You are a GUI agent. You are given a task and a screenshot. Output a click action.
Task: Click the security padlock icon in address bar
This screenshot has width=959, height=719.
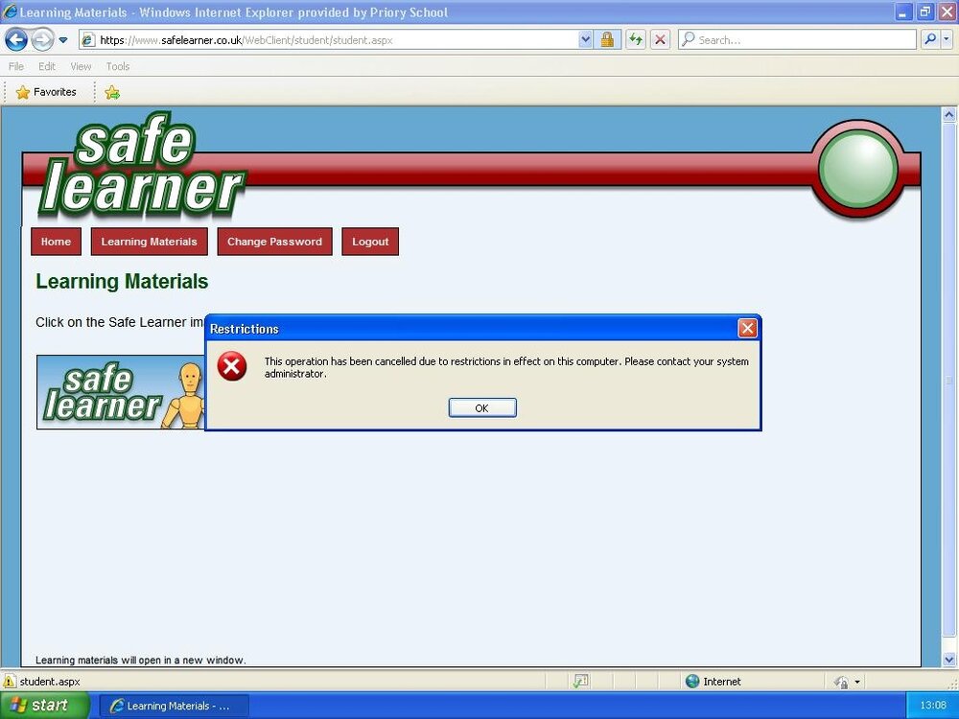pos(607,39)
